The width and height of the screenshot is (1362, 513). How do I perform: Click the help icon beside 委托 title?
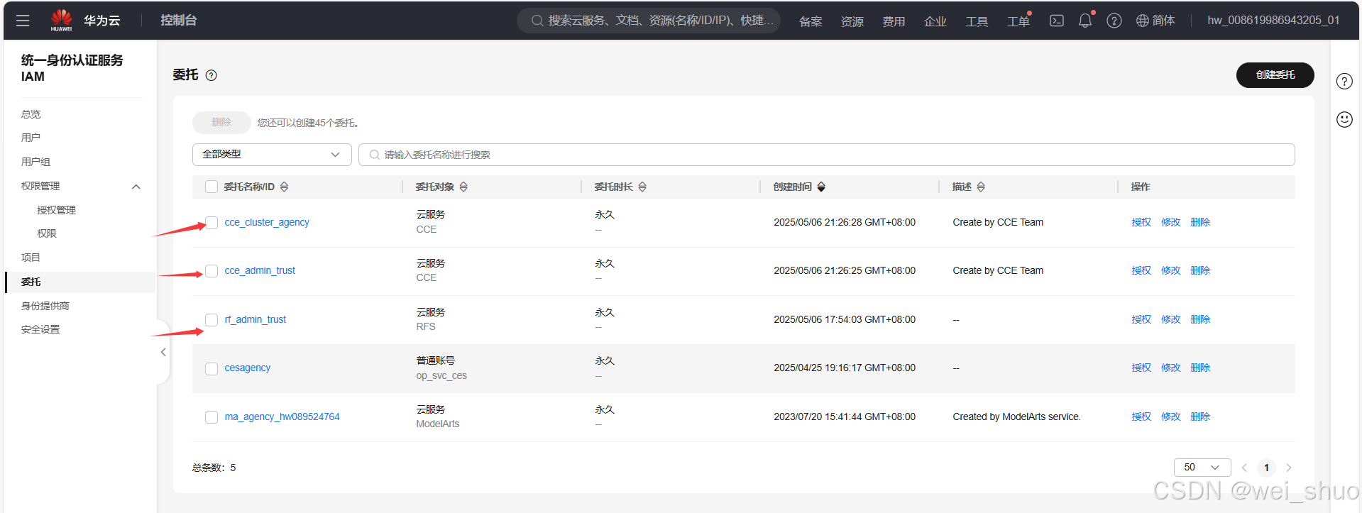click(x=212, y=75)
